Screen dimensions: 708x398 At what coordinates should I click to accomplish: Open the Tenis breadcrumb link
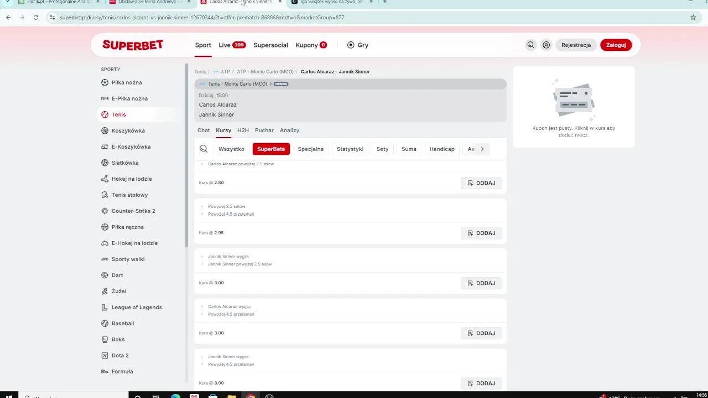(200, 72)
